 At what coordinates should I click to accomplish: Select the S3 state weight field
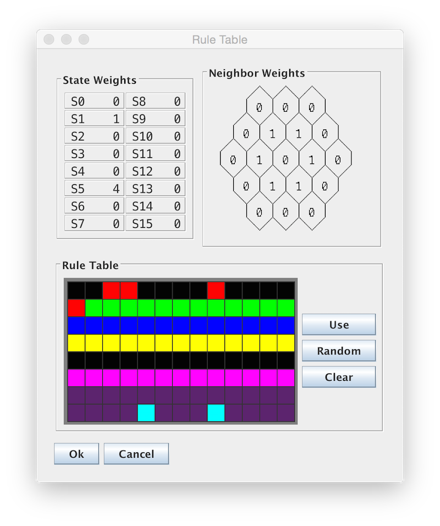click(94, 154)
